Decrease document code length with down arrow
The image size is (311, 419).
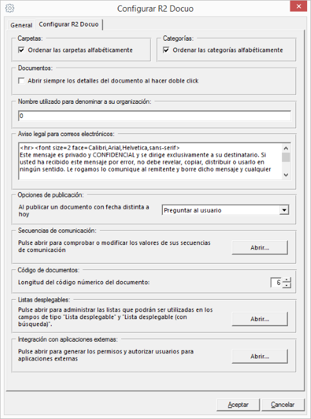click(287, 285)
